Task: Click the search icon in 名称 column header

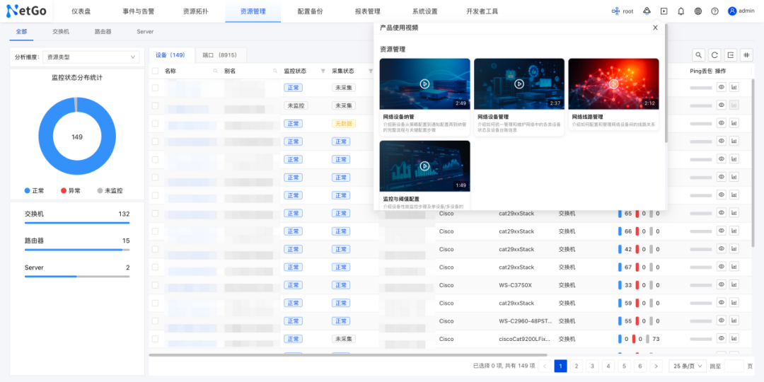Action: [215, 71]
